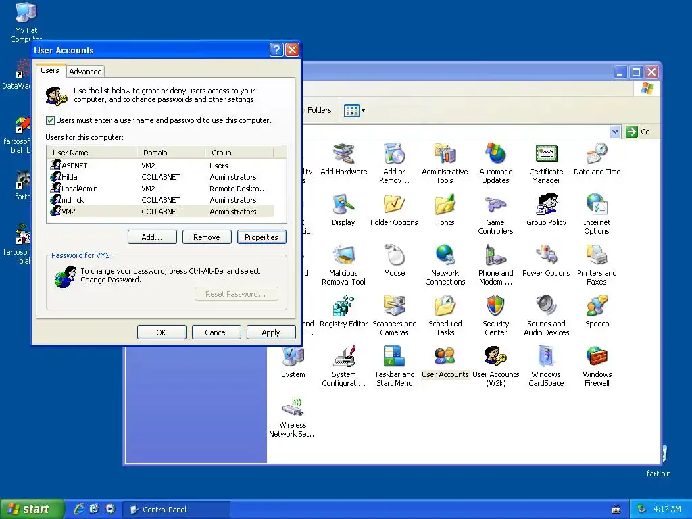Click Cancel in User Accounts dialog
Image resolution: width=692 pixels, height=519 pixels.
[x=216, y=332]
